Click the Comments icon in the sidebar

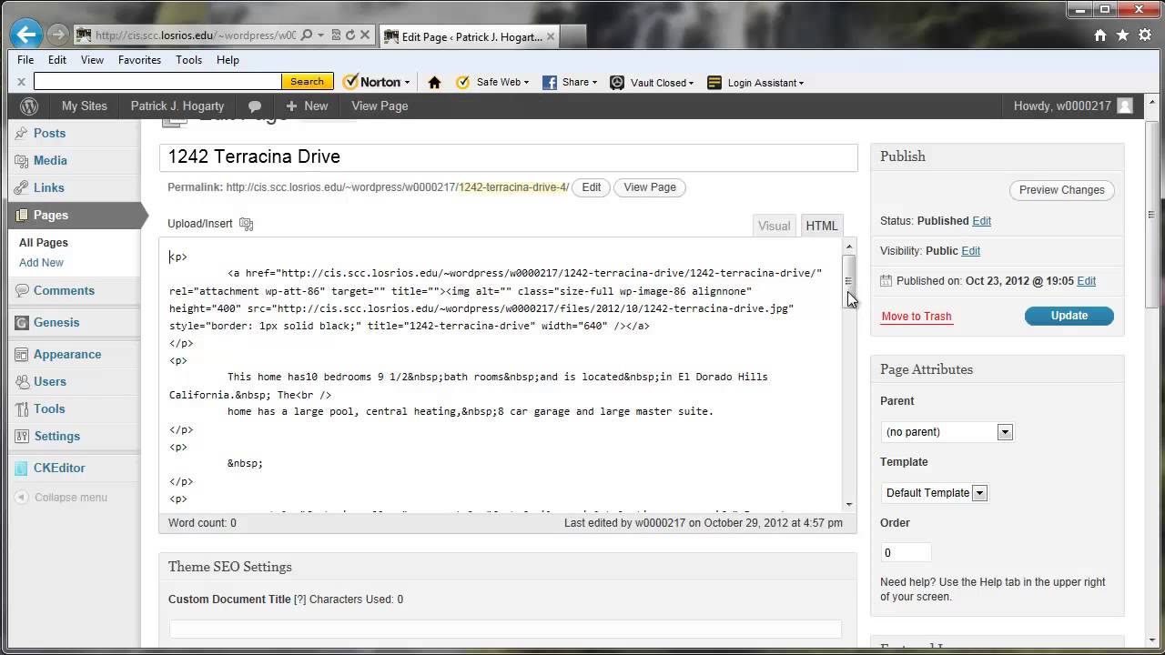(21, 290)
